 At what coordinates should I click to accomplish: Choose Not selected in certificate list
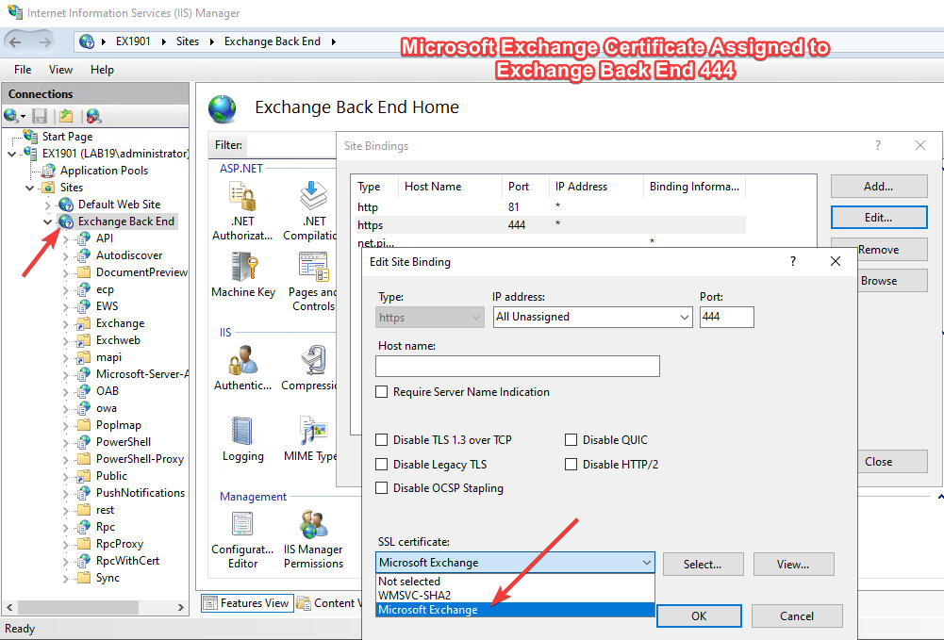point(515,582)
